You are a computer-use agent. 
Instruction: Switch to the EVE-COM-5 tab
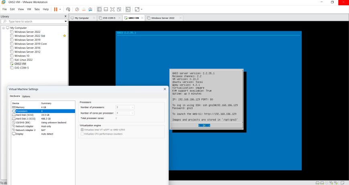[109, 18]
